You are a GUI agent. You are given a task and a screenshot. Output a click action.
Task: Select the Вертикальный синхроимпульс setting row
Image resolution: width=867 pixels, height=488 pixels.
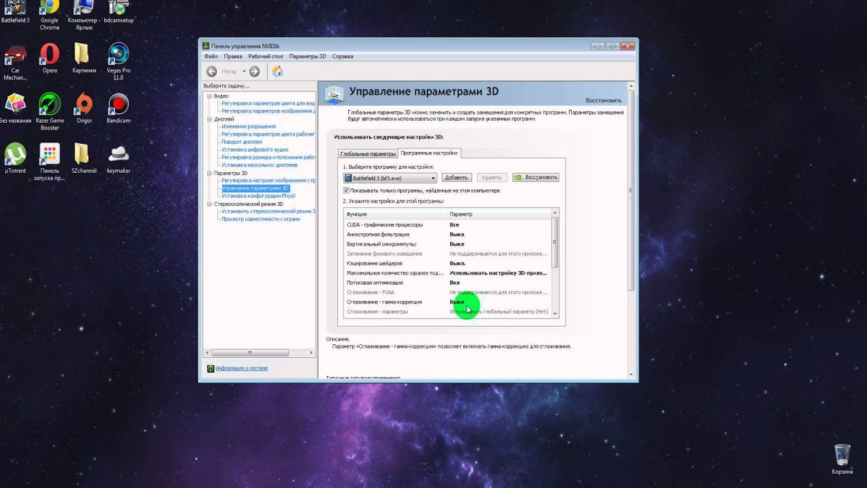click(448, 244)
